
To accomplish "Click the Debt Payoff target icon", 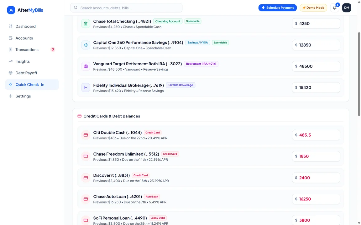I will [11, 73].
